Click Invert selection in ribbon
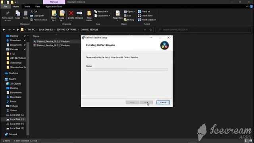The height and width of the screenshot is (143, 254). 147,20
